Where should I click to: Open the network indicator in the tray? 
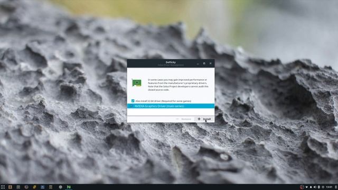pyautogui.click(x=306, y=187)
